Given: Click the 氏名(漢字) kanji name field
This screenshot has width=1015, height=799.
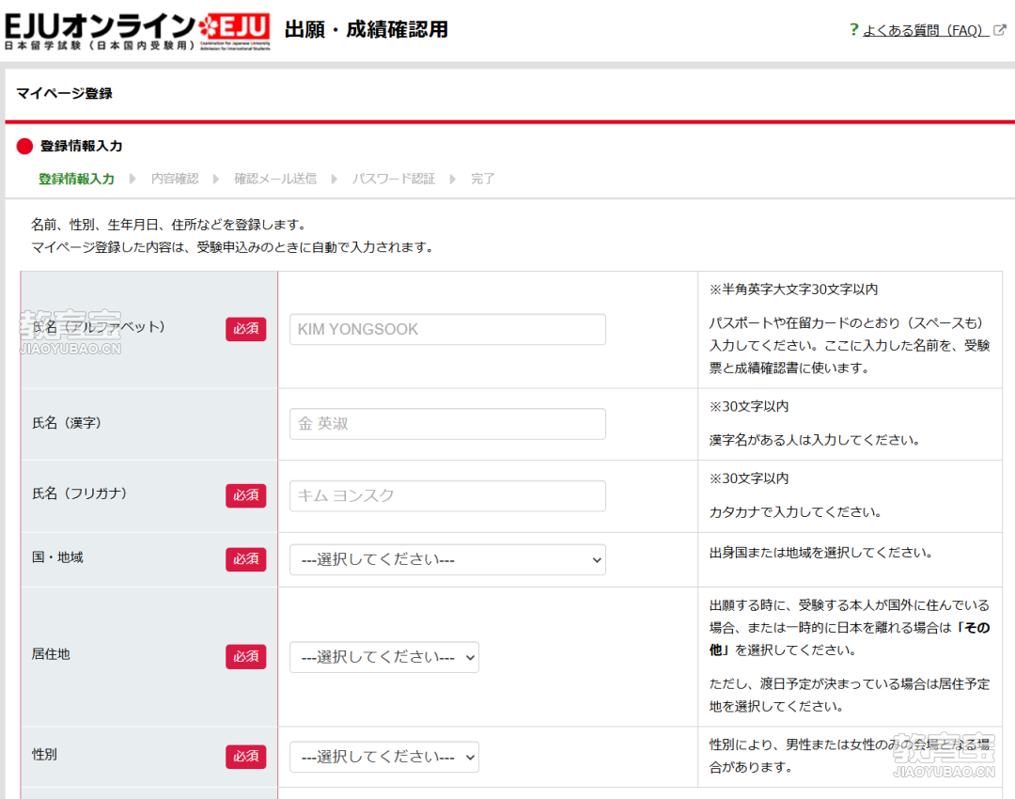Looking at the screenshot, I should pyautogui.click(x=447, y=423).
